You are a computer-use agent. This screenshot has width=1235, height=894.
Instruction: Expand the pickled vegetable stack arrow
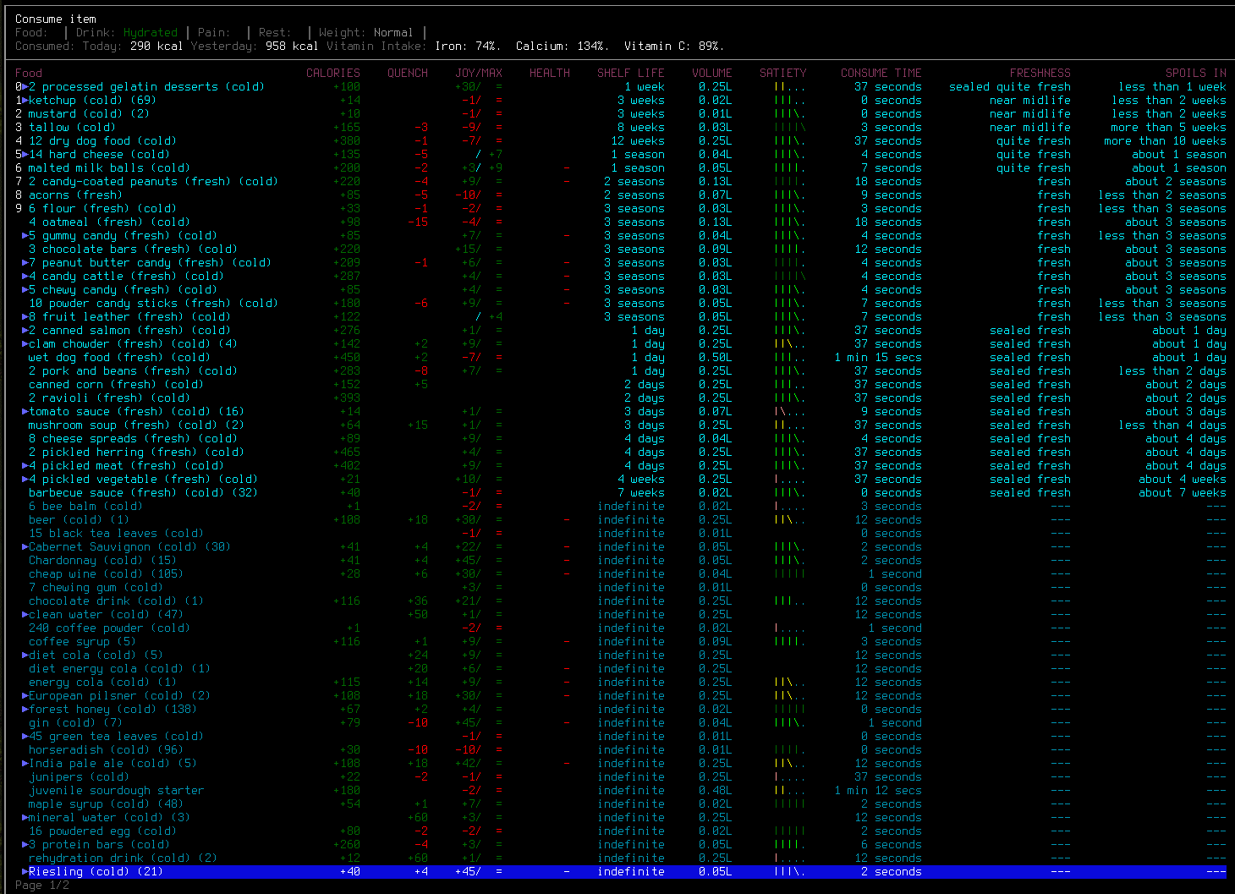pyautogui.click(x=25, y=480)
